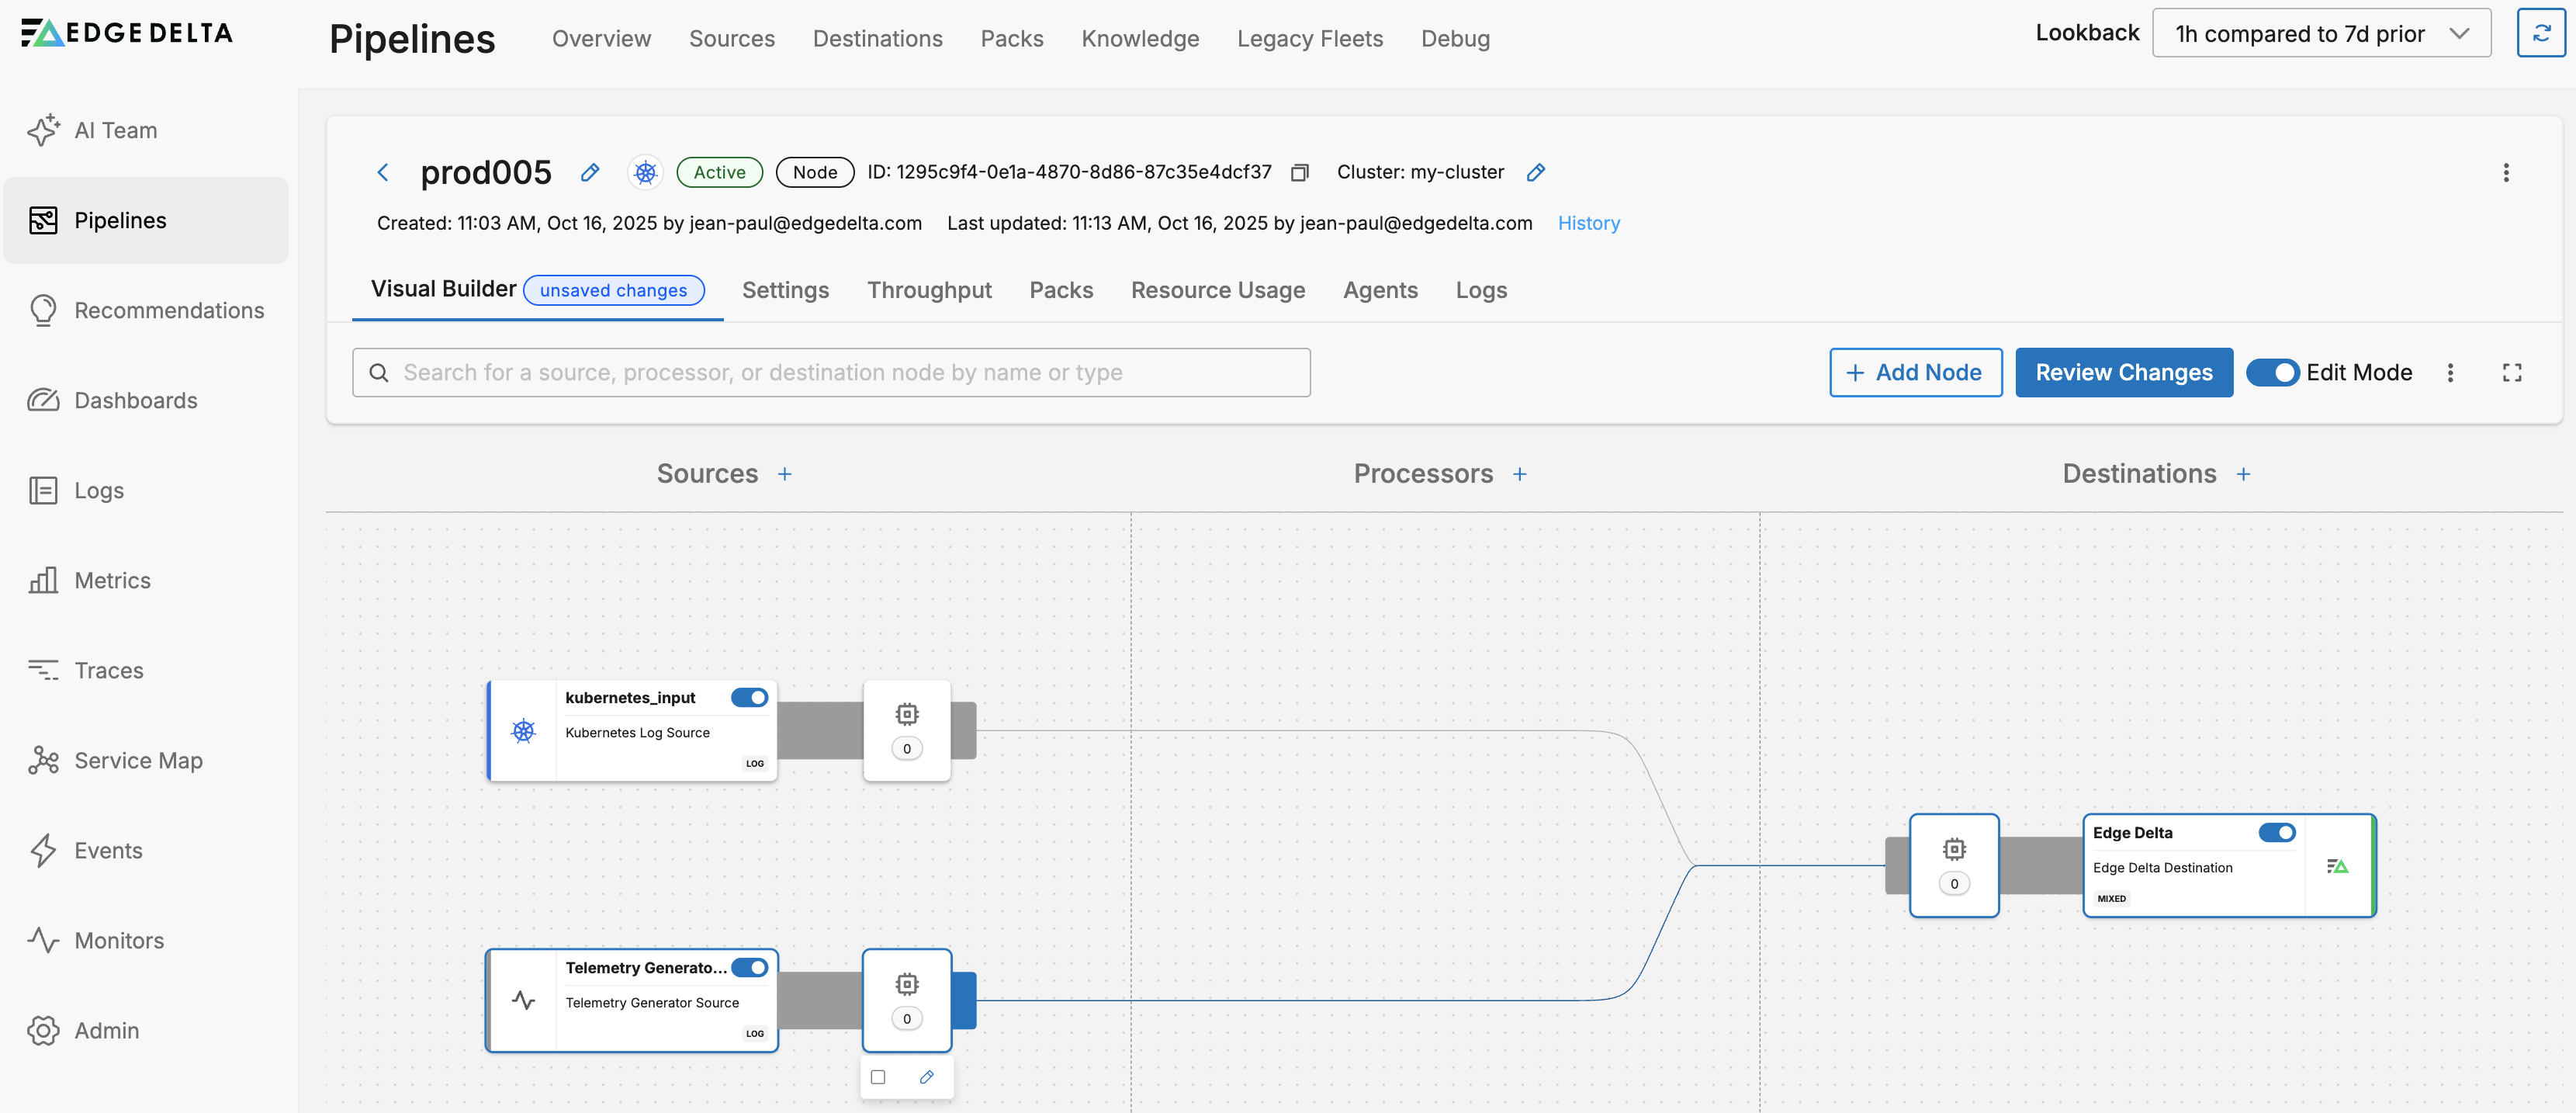Image resolution: width=2576 pixels, height=1113 pixels.
Task: Toggle the Edge Delta destination off
Action: [x=2276, y=833]
